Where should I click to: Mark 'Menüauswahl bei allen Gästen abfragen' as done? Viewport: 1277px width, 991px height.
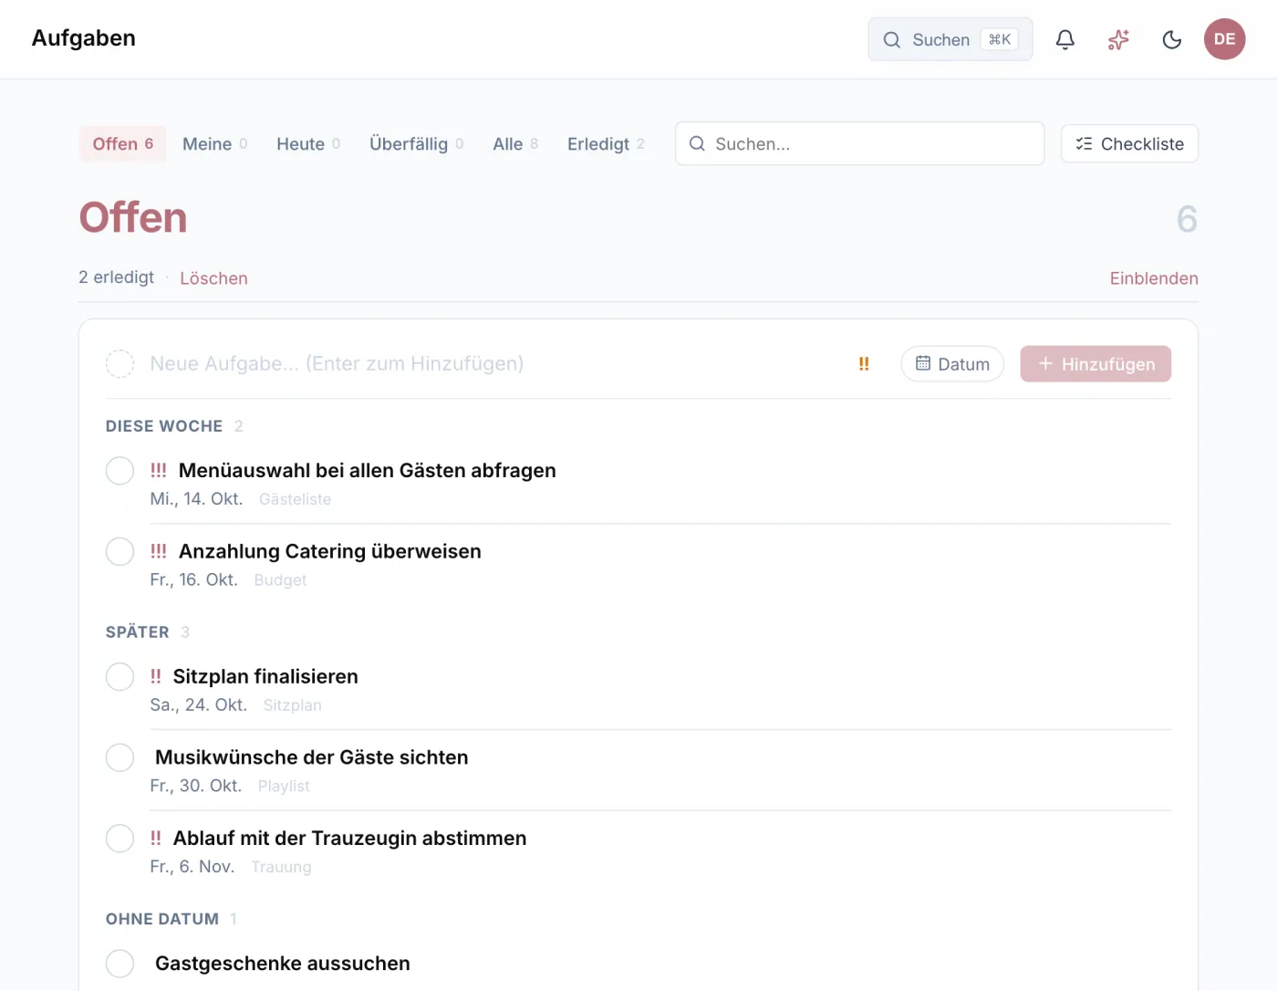click(x=119, y=471)
